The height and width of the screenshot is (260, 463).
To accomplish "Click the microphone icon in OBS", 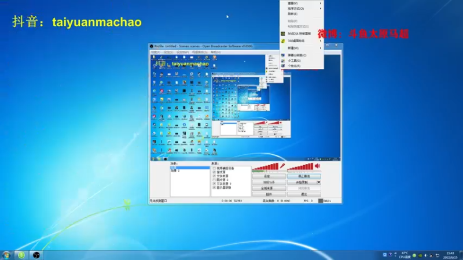I will [x=282, y=166].
